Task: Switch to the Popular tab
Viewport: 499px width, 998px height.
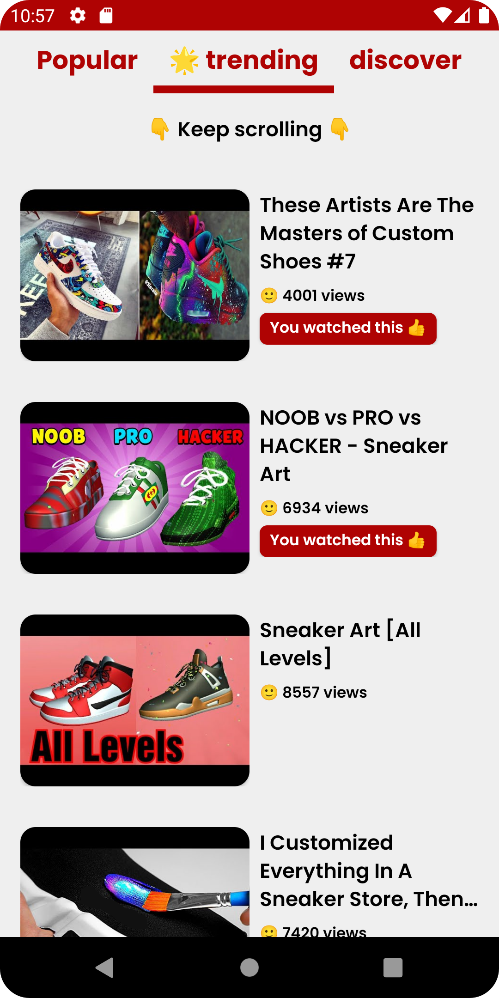Action: (x=87, y=61)
